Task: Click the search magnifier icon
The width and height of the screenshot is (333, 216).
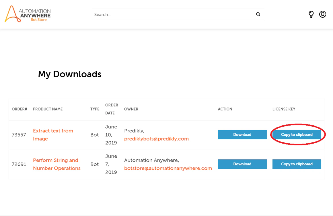Action: pos(258,14)
